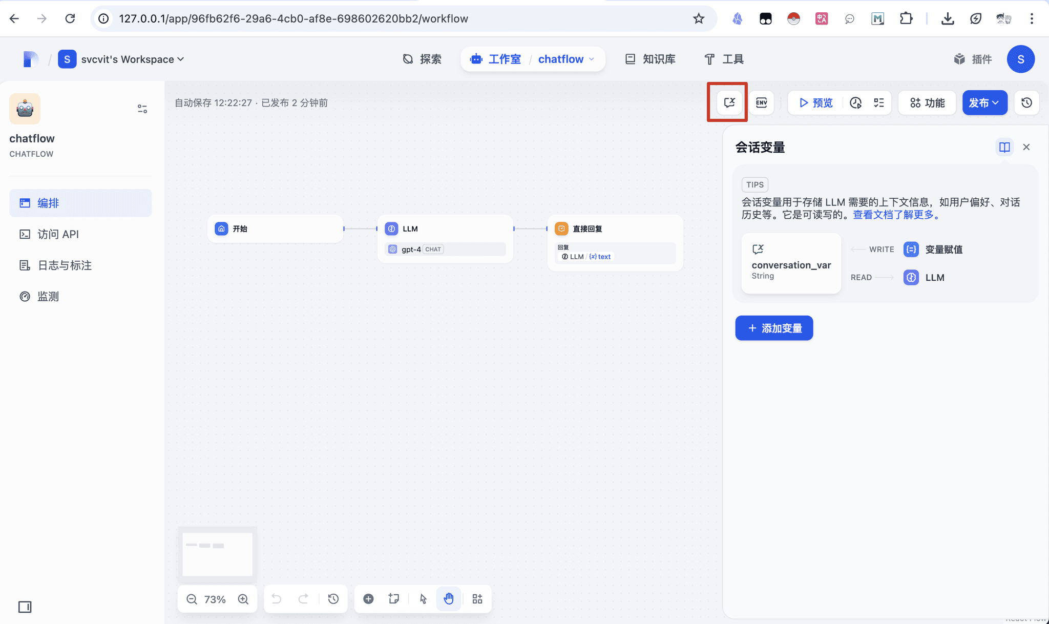Select the add-annotation tool on the canvas toolbar

(x=393, y=598)
